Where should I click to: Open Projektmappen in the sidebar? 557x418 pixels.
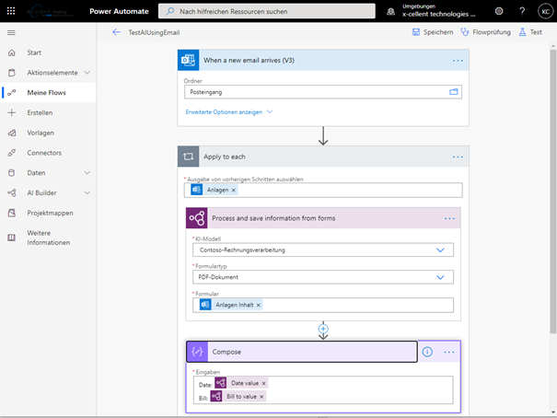point(48,213)
